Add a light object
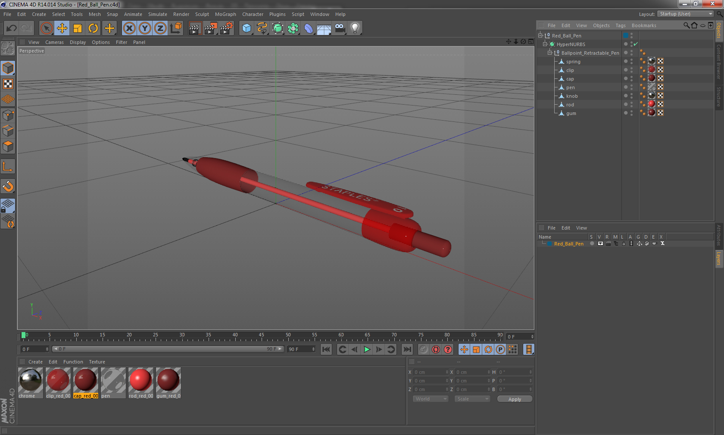The height and width of the screenshot is (435, 724). point(355,28)
